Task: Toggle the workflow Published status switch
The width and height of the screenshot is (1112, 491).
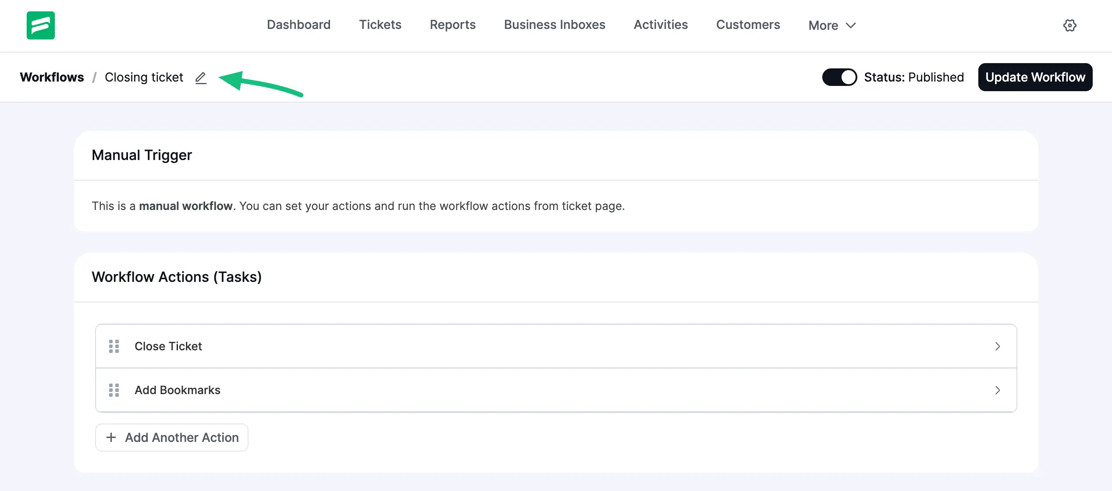Action: click(839, 77)
